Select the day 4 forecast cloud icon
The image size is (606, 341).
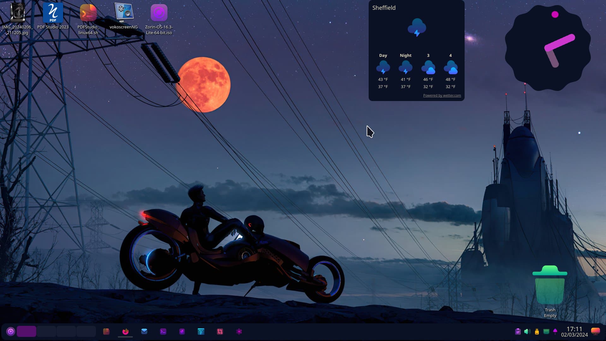click(x=450, y=67)
